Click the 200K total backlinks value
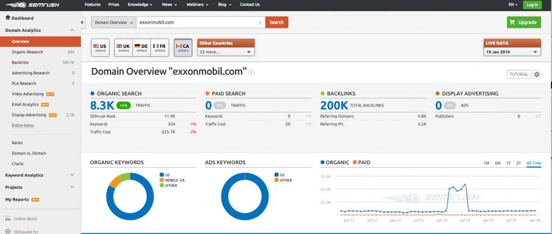 pyautogui.click(x=334, y=105)
